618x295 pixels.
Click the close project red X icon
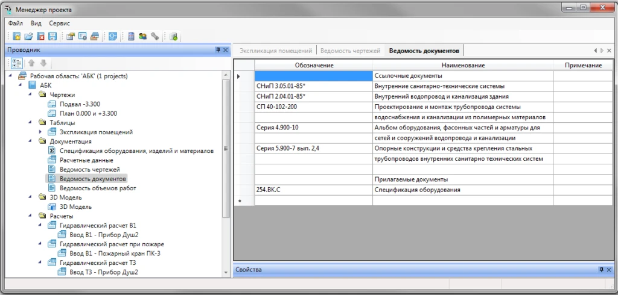pyautogui.click(x=40, y=37)
